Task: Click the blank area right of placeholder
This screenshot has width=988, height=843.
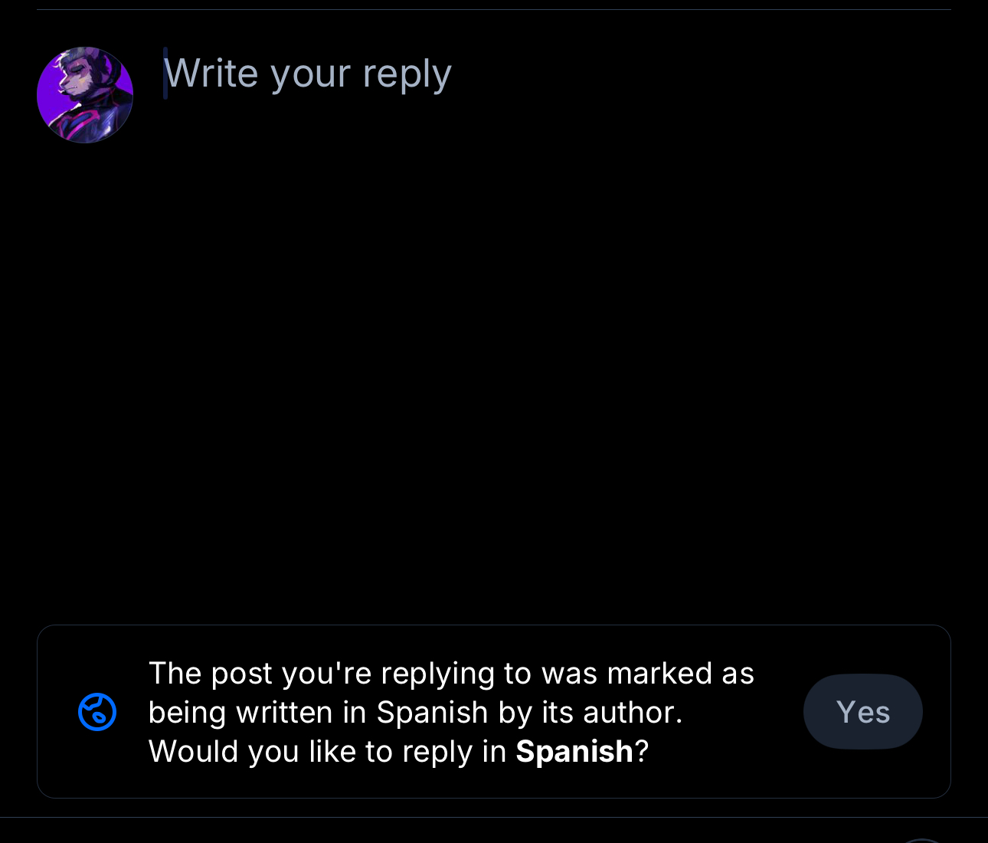Action: 689,74
